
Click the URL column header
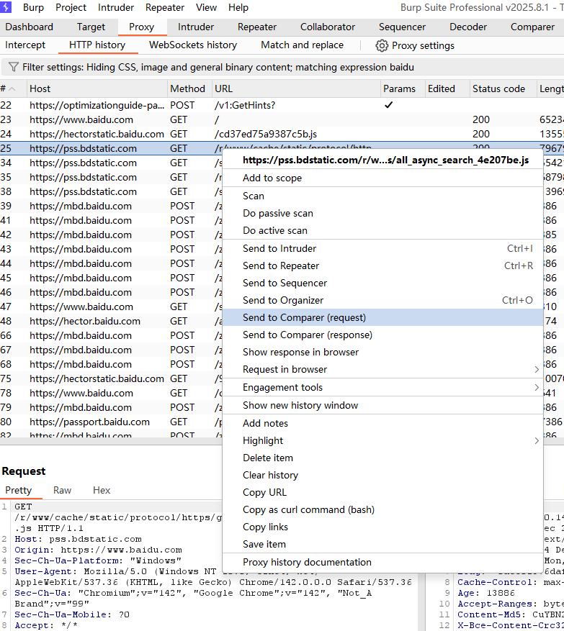296,89
